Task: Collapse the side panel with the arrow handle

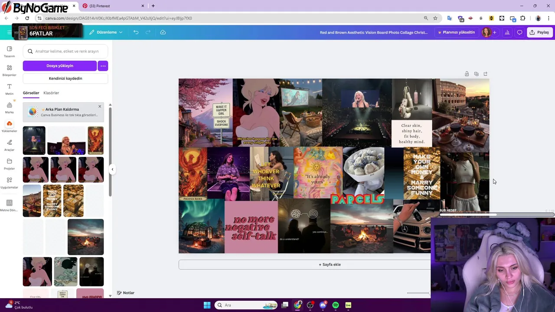Action: [112, 169]
